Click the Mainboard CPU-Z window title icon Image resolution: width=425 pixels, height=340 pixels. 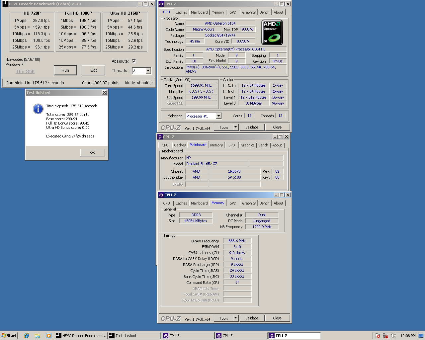pos(160,137)
